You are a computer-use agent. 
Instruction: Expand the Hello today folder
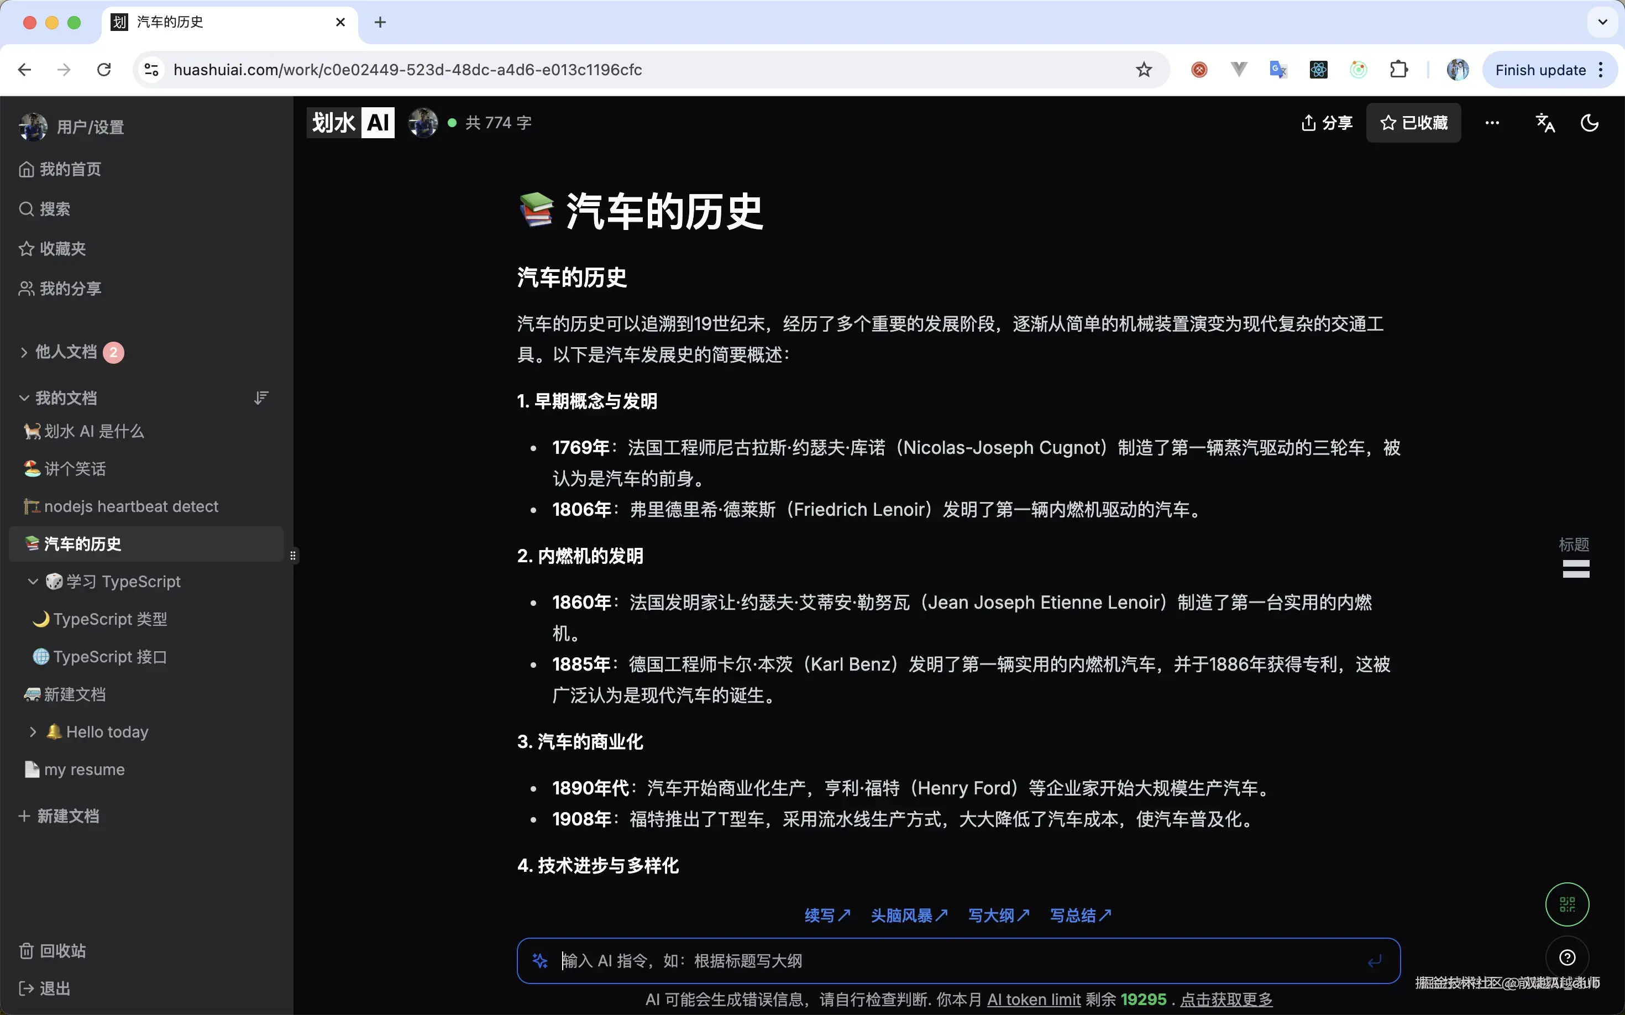pyautogui.click(x=34, y=732)
